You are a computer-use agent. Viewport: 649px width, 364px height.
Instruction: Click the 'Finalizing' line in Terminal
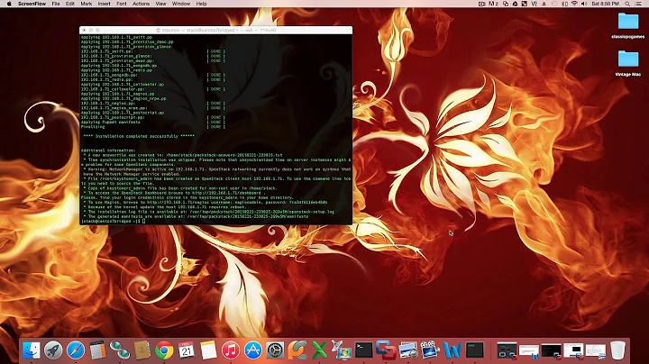pyautogui.click(x=93, y=127)
